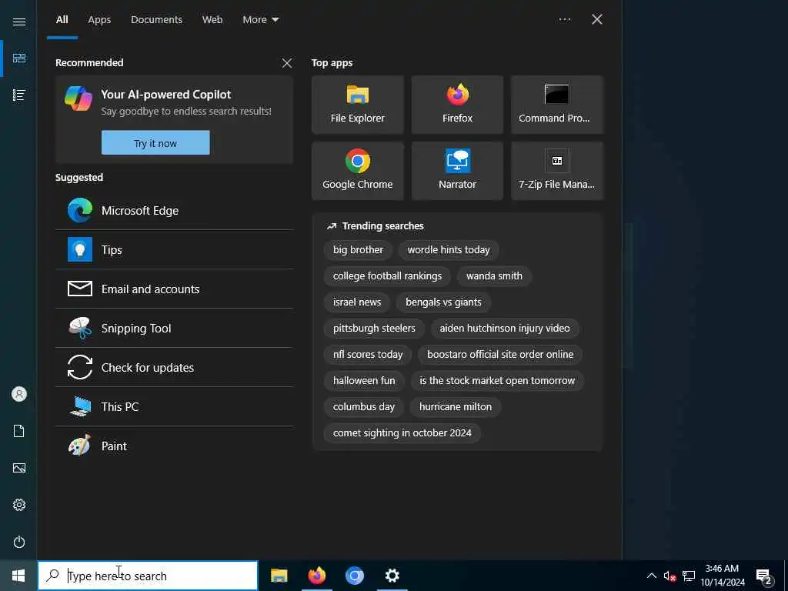The image size is (788, 591).
Task: Switch to the All tab
Action: click(x=62, y=19)
